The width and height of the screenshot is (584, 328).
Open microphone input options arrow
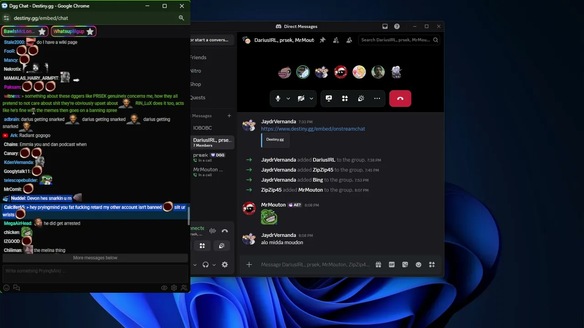[x=288, y=98]
